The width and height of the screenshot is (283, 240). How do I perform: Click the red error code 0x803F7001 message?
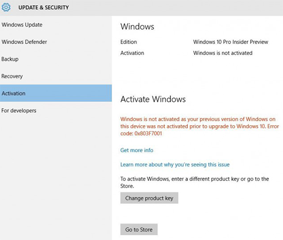(200, 126)
